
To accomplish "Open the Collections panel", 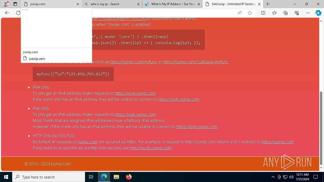I will point(286,13).
